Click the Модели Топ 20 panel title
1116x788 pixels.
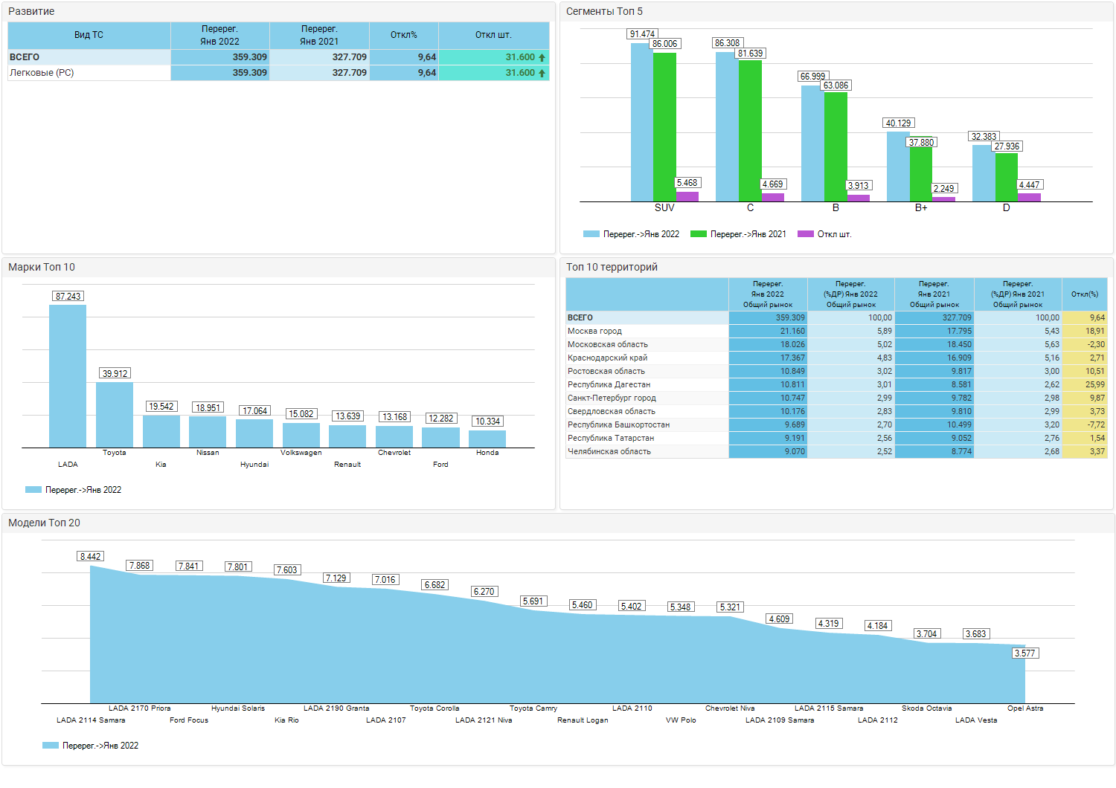pyautogui.click(x=44, y=523)
